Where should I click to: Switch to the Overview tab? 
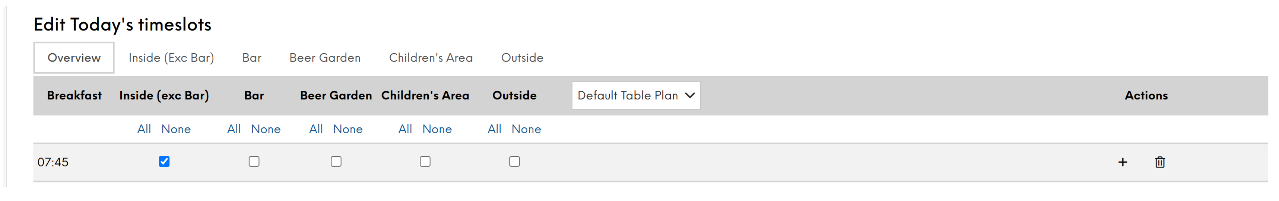point(74,58)
